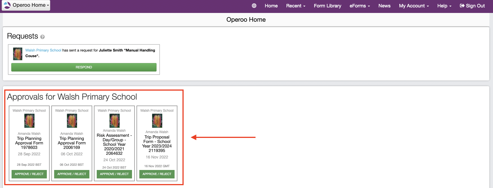Click the Risk Assessment card image
Screen dimensions: 493x188
(114, 121)
